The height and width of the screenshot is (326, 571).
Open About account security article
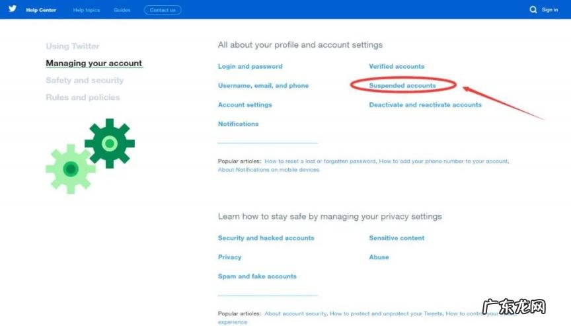click(295, 313)
